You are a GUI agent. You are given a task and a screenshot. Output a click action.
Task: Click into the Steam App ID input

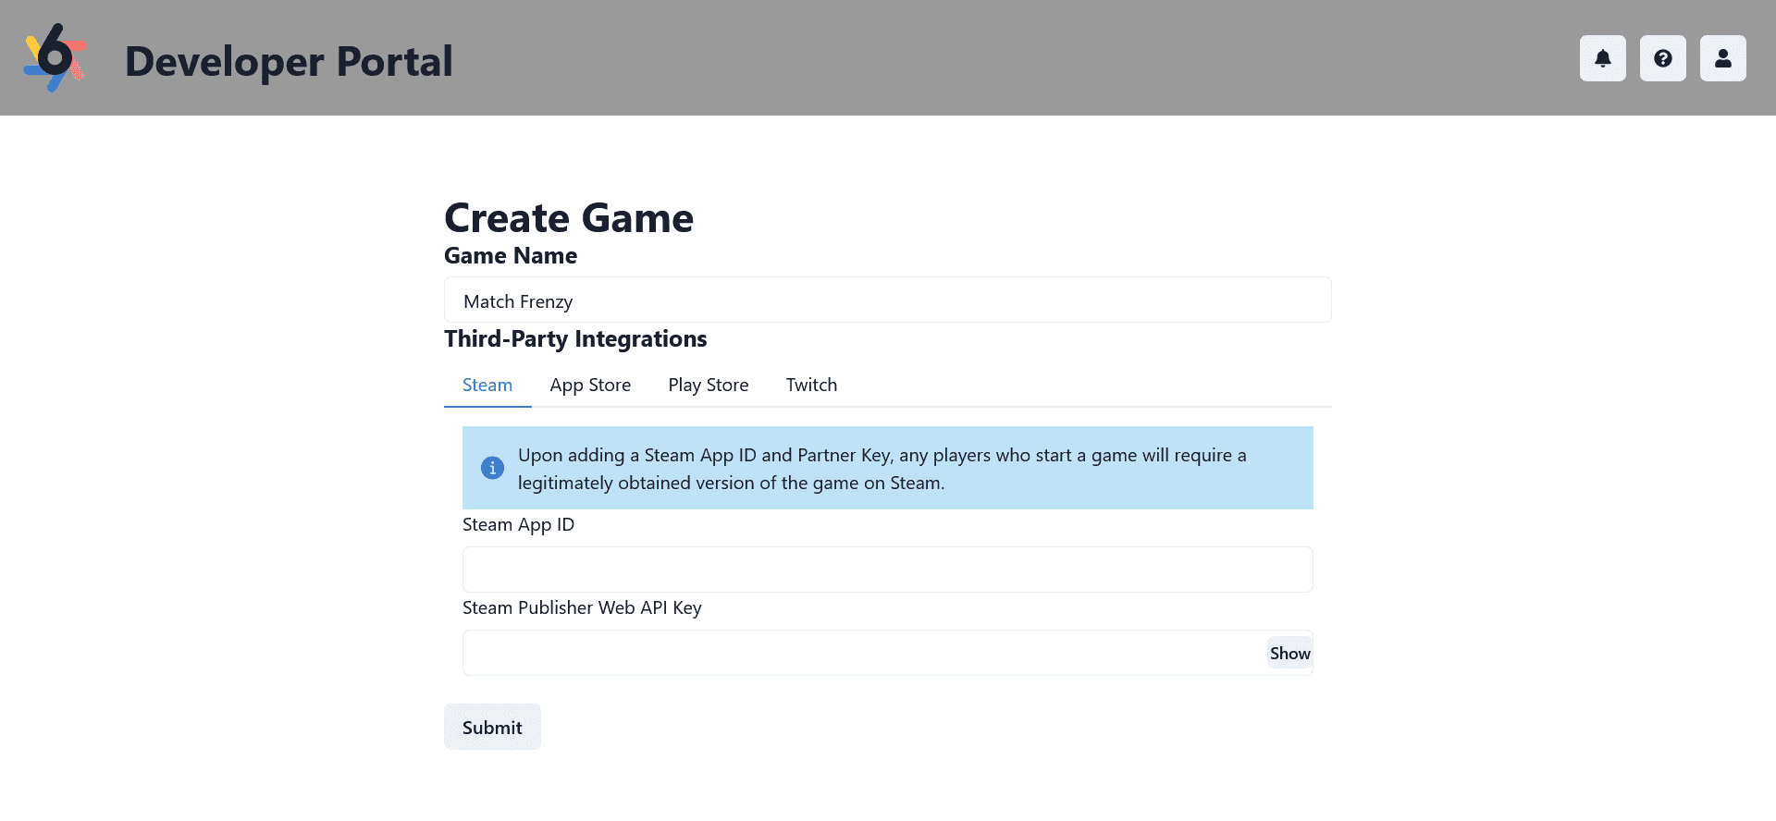click(886, 570)
